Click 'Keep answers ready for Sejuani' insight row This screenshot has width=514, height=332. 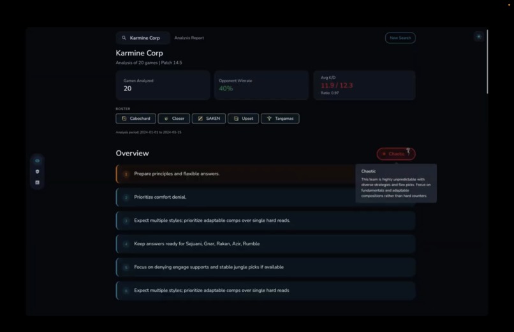265,244
